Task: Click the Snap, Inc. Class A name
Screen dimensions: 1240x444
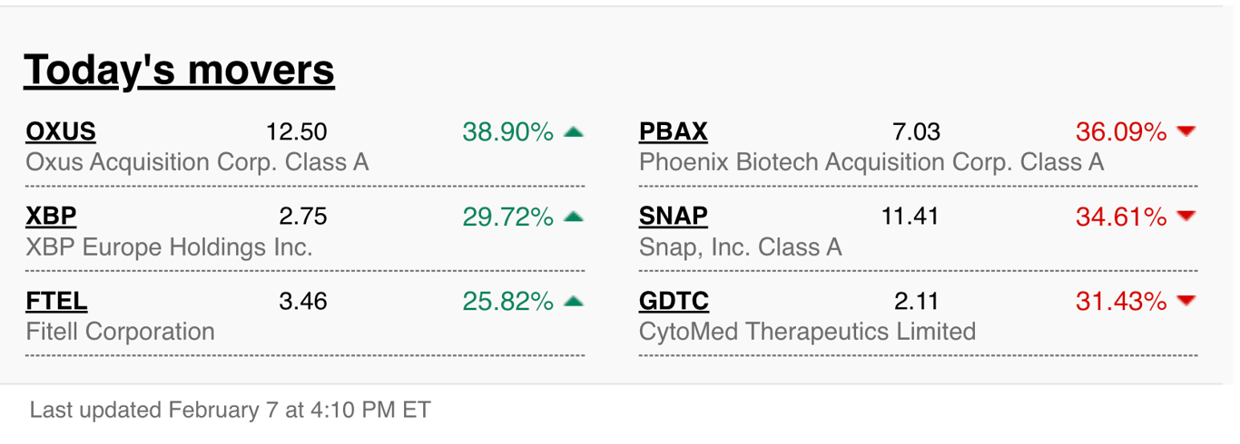Action: [x=741, y=247]
